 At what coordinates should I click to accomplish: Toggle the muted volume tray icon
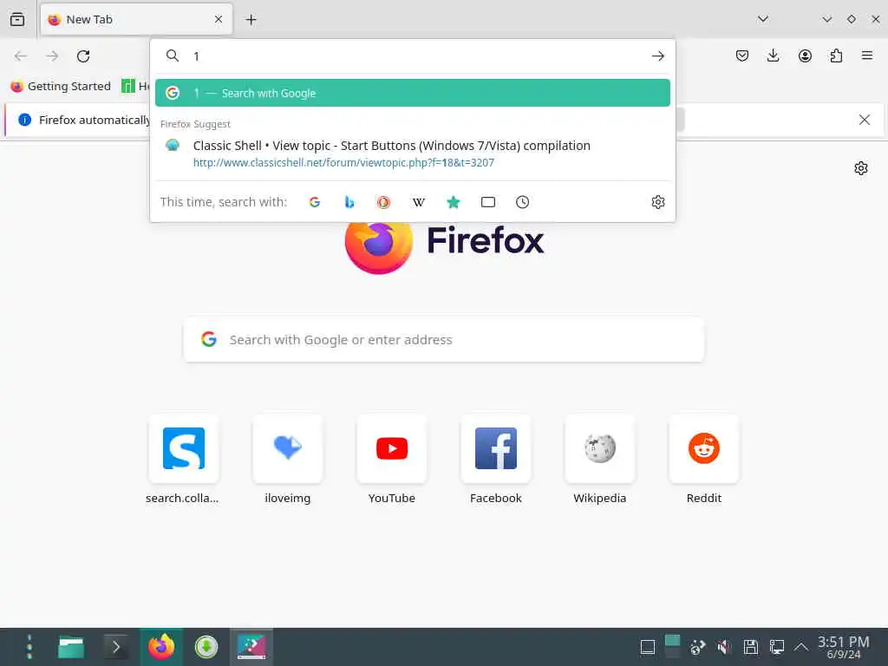pyautogui.click(x=723, y=647)
